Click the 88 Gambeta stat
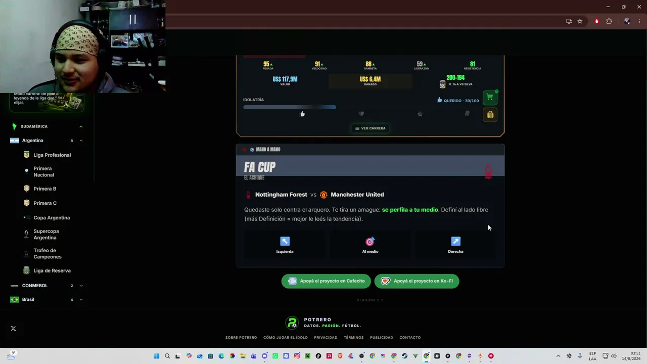The height and width of the screenshot is (364, 647). coord(370,65)
